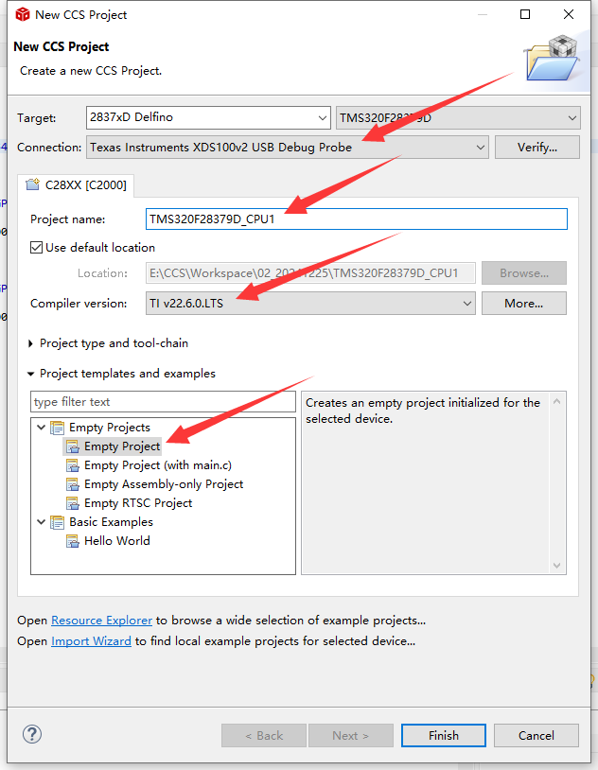The image size is (598, 770).
Task: Click the Empty RTSC Project icon
Action: 73,503
